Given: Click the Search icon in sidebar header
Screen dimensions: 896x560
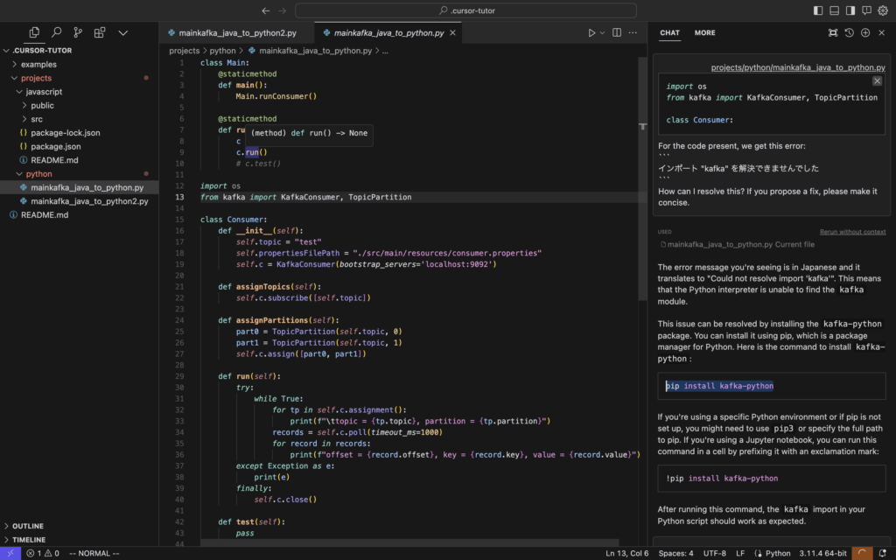Looking at the screenshot, I should tap(56, 32).
